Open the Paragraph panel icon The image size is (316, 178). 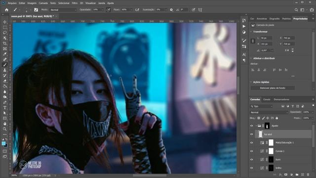(244, 60)
